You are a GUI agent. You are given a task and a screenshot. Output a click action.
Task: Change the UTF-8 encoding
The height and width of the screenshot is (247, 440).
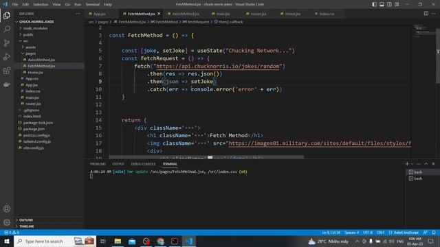pyautogui.click(x=368, y=233)
